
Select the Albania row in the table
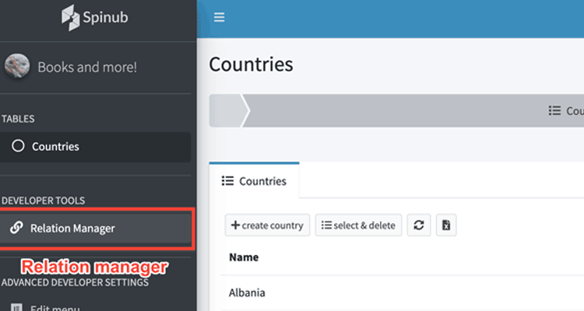tap(247, 293)
